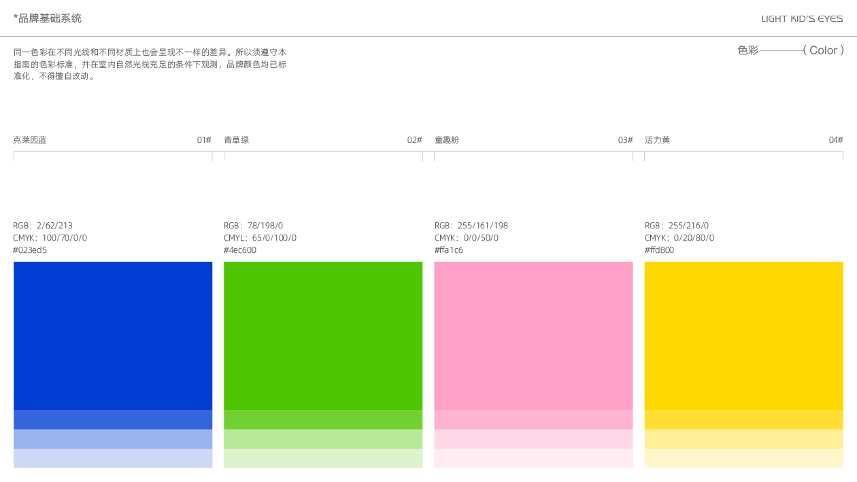The height and width of the screenshot is (482, 857).
Task: Click the palest yellow tint strip
Action: point(743,458)
